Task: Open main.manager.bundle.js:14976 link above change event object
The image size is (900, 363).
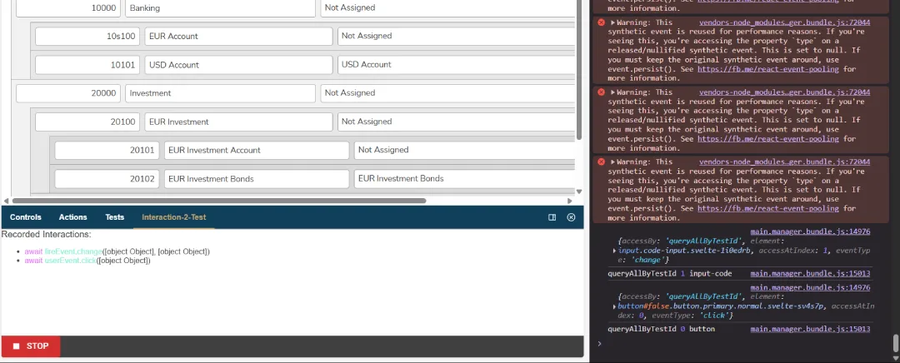Action: [811, 231]
